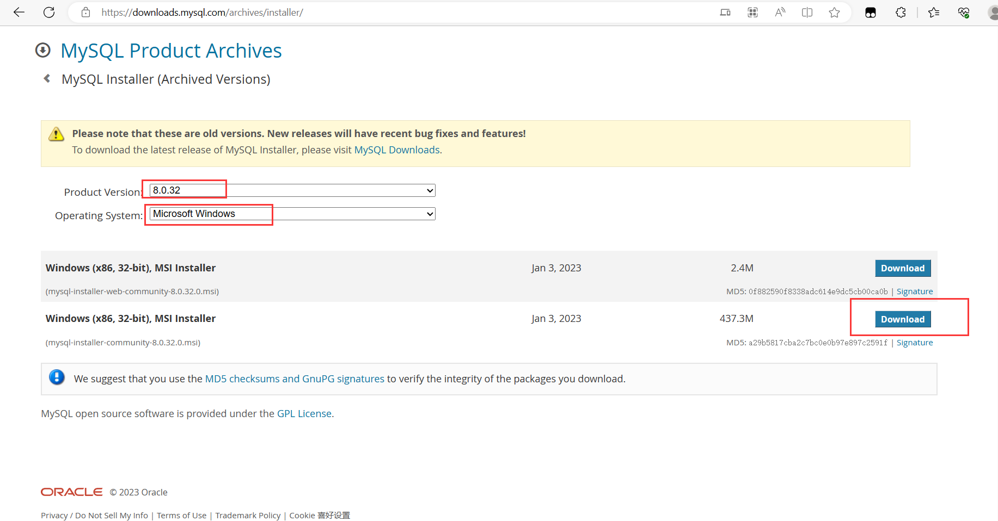The width and height of the screenshot is (998, 521).
Task: Open the app available icon in address bar
Action: [x=725, y=13]
